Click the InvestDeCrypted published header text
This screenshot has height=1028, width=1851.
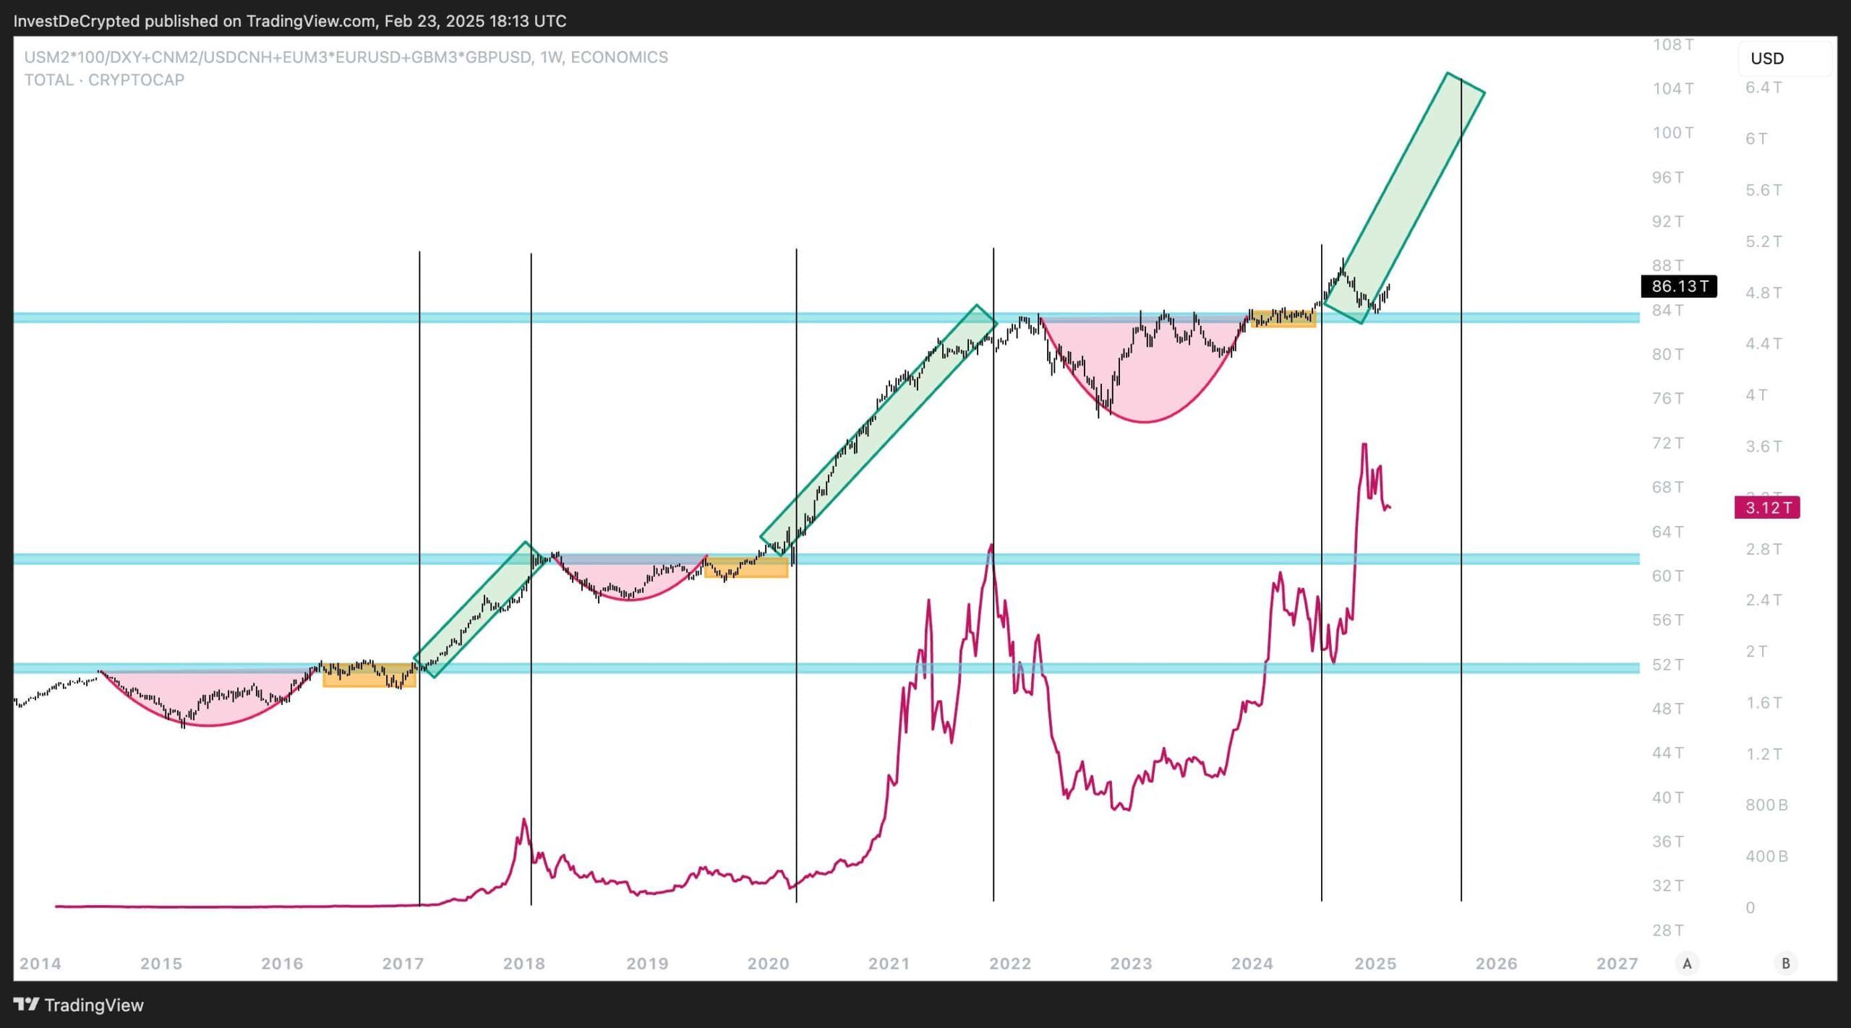[x=289, y=21]
